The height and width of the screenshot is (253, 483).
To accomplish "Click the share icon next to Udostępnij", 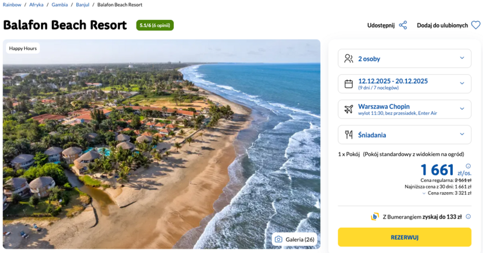I will 403,25.
